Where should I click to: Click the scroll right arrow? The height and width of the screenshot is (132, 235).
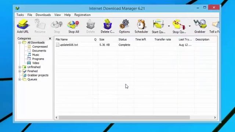tap(215, 117)
